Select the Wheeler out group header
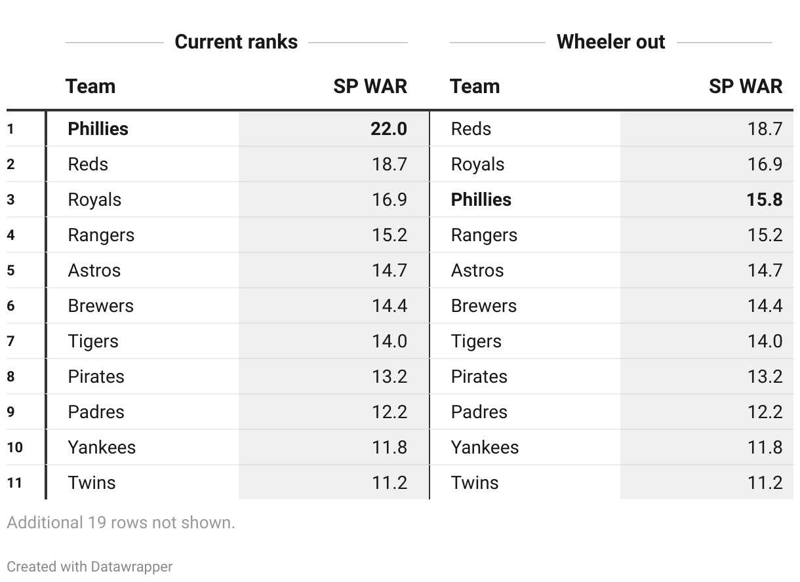 click(x=610, y=42)
